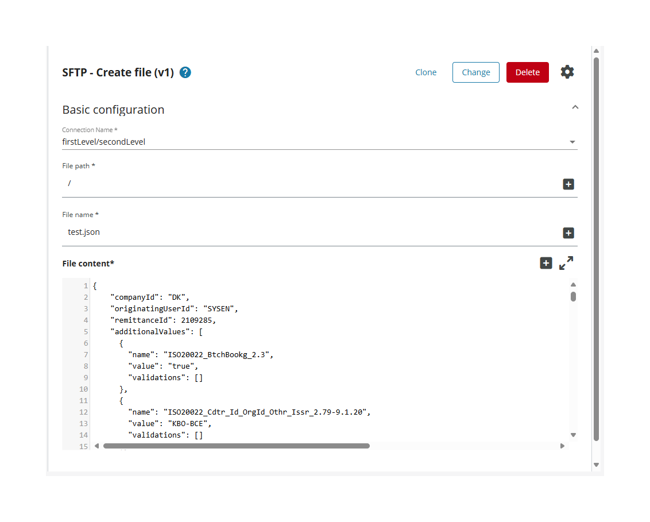Click line number 10 in gutter

(x=83, y=389)
